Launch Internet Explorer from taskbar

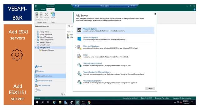(54, 102)
